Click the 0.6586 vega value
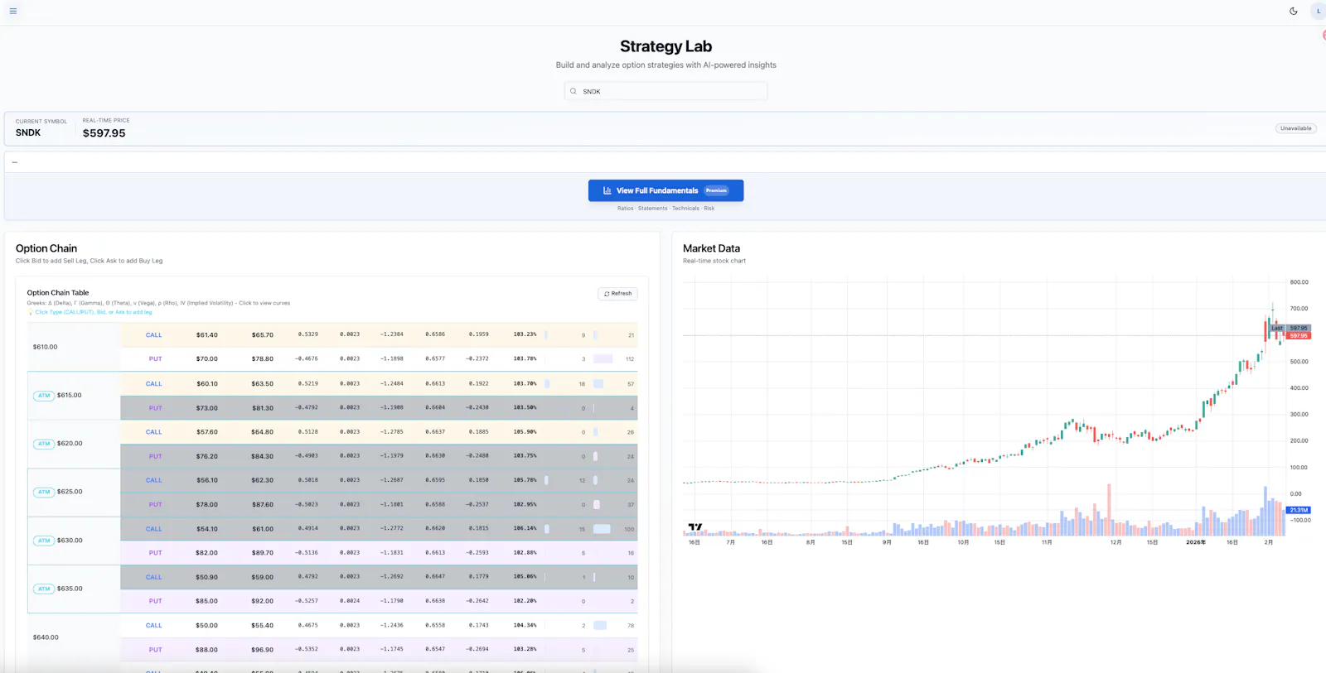Screen dimensions: 1326x673 pyautogui.click(x=435, y=334)
